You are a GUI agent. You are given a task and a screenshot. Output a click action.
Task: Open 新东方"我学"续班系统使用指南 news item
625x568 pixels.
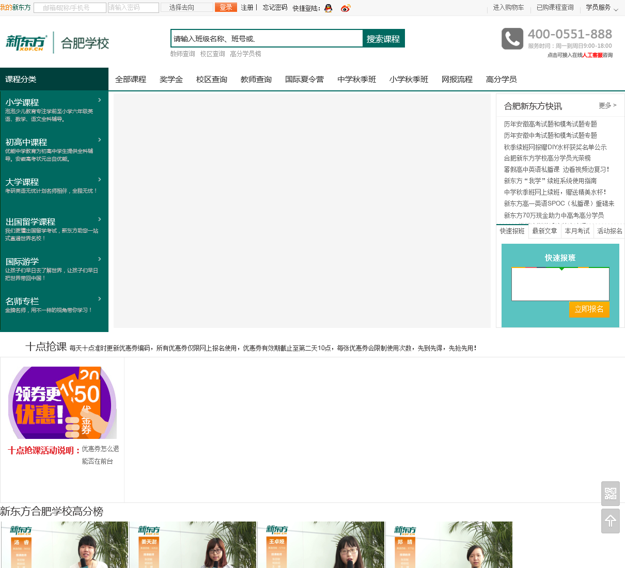point(551,181)
